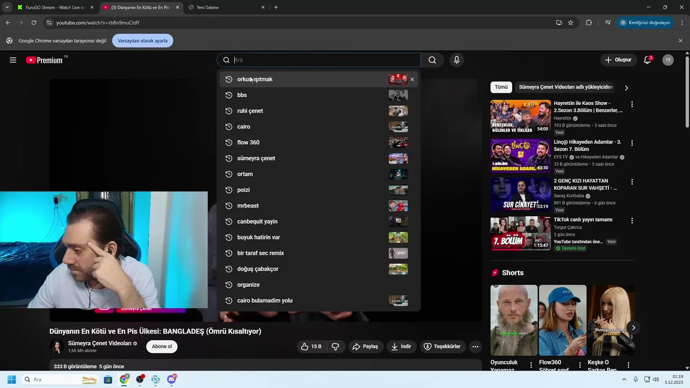Click the Paylaş share button

tap(365, 347)
